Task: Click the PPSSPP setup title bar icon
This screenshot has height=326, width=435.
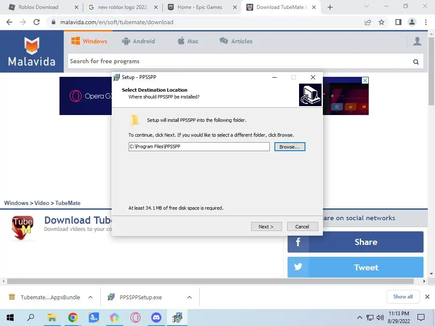Action: pos(116,77)
